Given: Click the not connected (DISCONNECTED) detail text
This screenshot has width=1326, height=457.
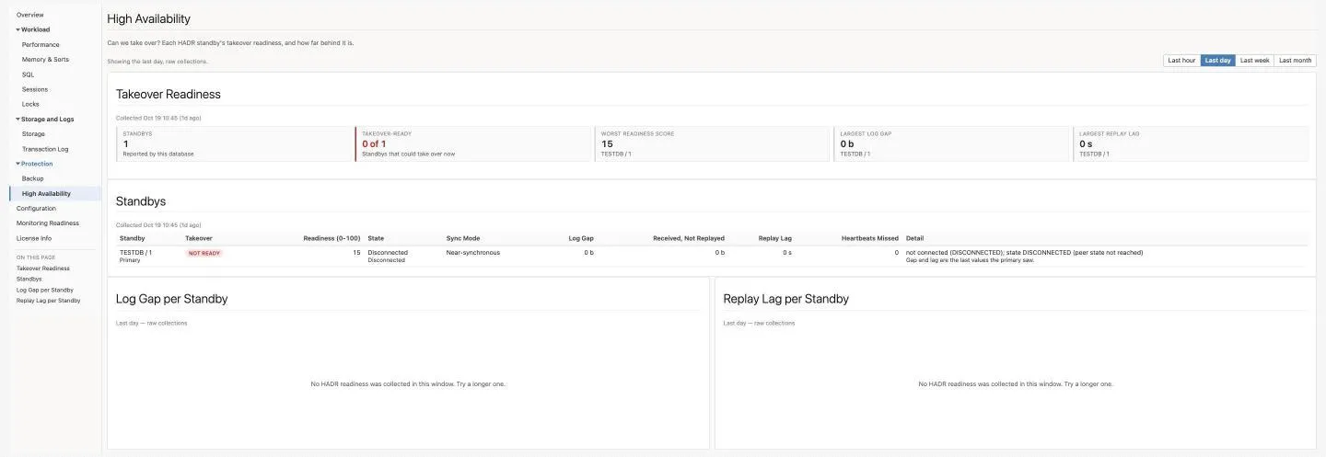Looking at the screenshot, I should [1024, 252].
